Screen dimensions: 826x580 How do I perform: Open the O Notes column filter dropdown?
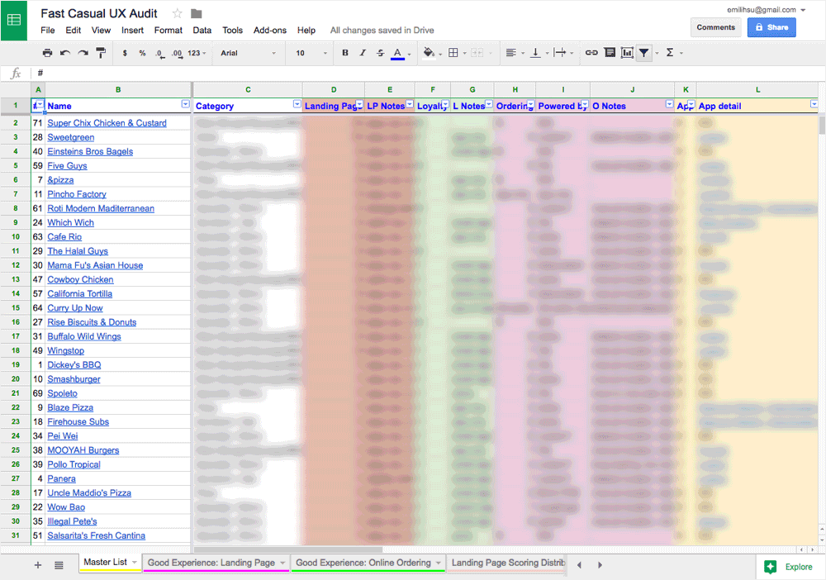point(669,104)
